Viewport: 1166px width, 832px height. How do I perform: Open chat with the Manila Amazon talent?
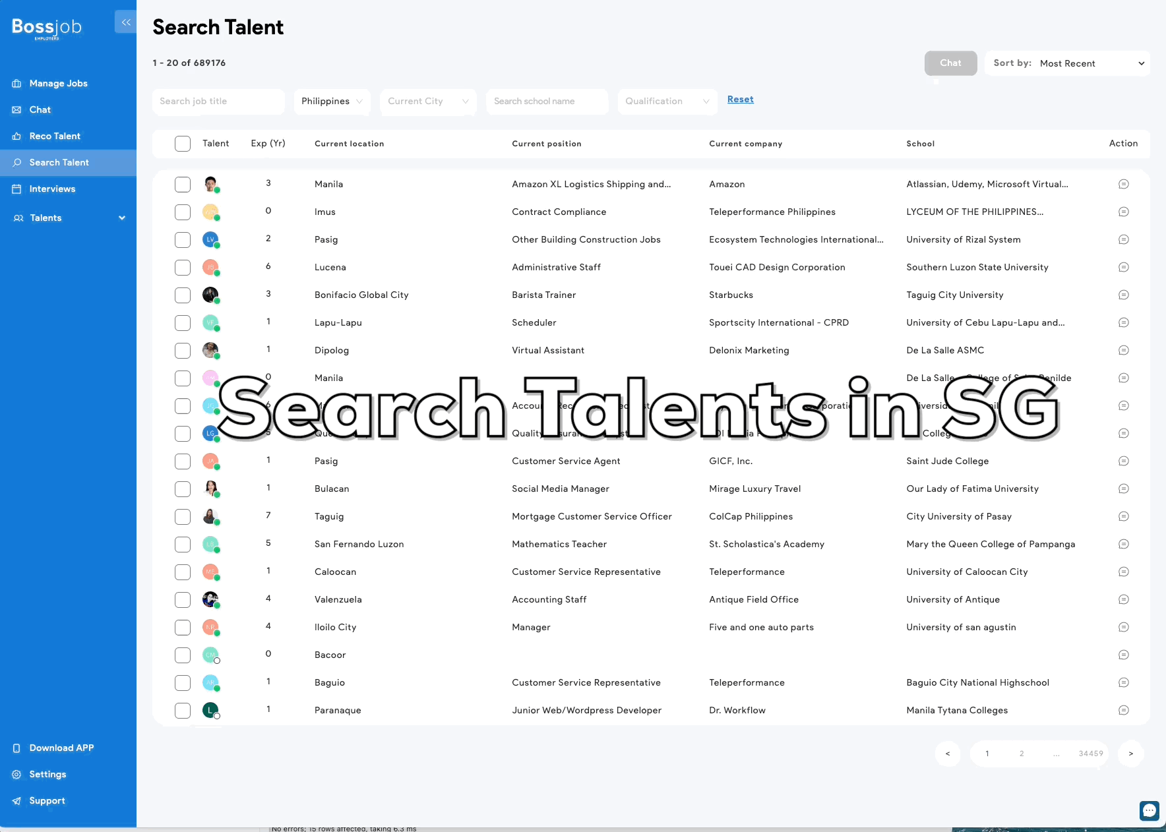pos(1124,185)
